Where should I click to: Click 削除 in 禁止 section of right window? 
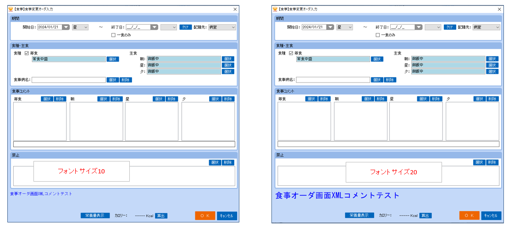click(492, 162)
